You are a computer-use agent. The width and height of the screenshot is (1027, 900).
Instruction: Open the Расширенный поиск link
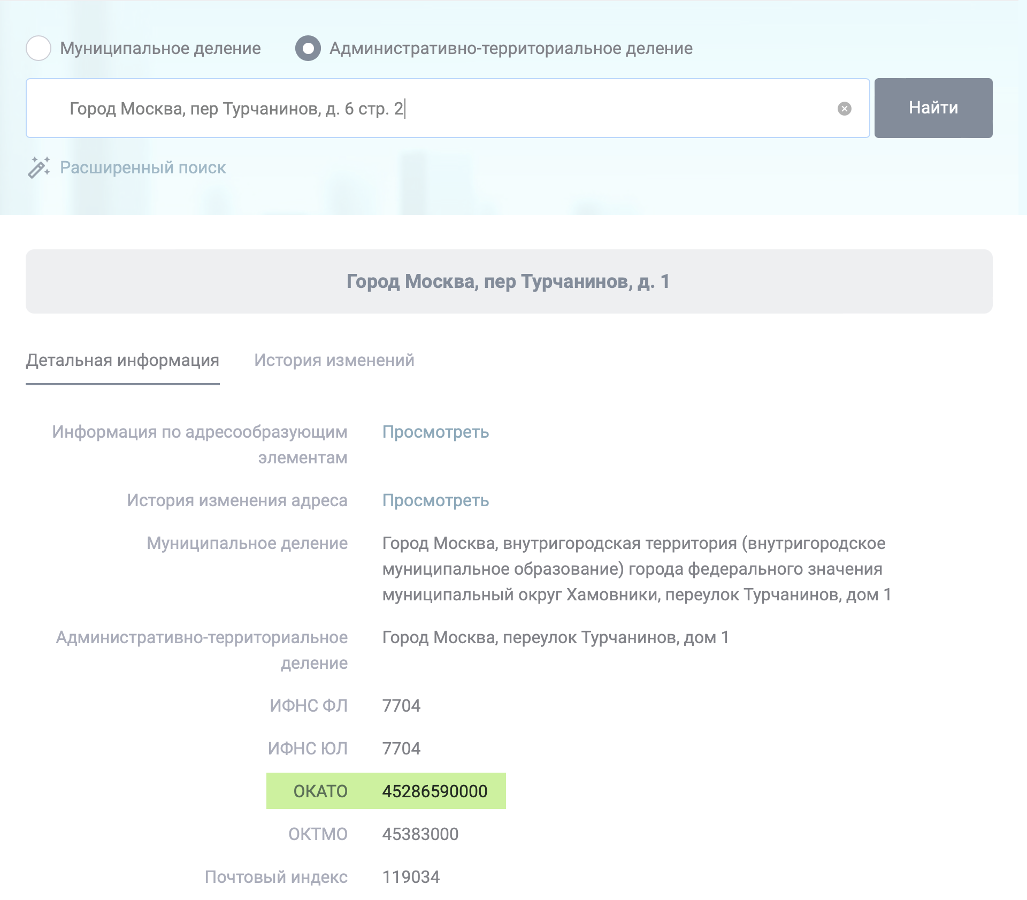pyautogui.click(x=143, y=167)
